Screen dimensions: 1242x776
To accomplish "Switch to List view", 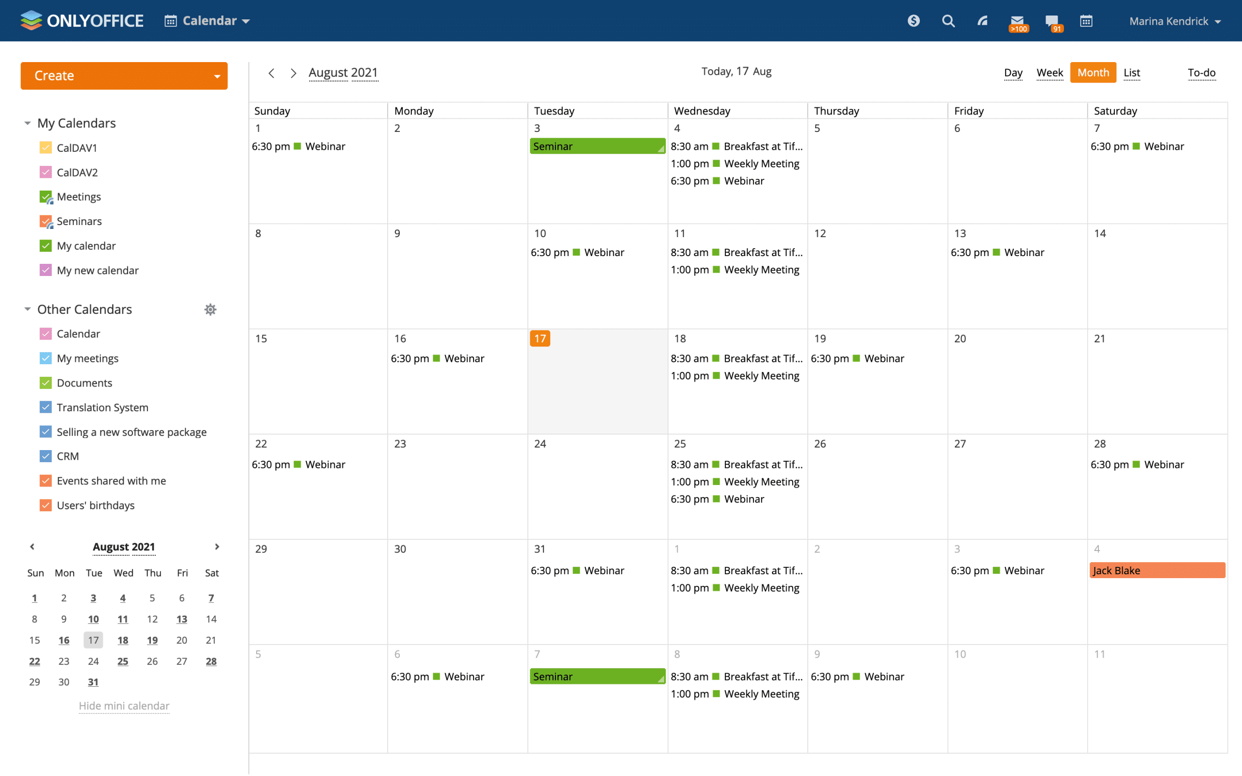I will click(1132, 72).
